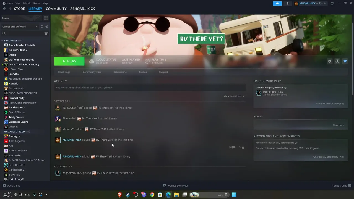The image size is (354, 199).
Task: Open Brave browser from the taskbar
Action: [x=119, y=195]
